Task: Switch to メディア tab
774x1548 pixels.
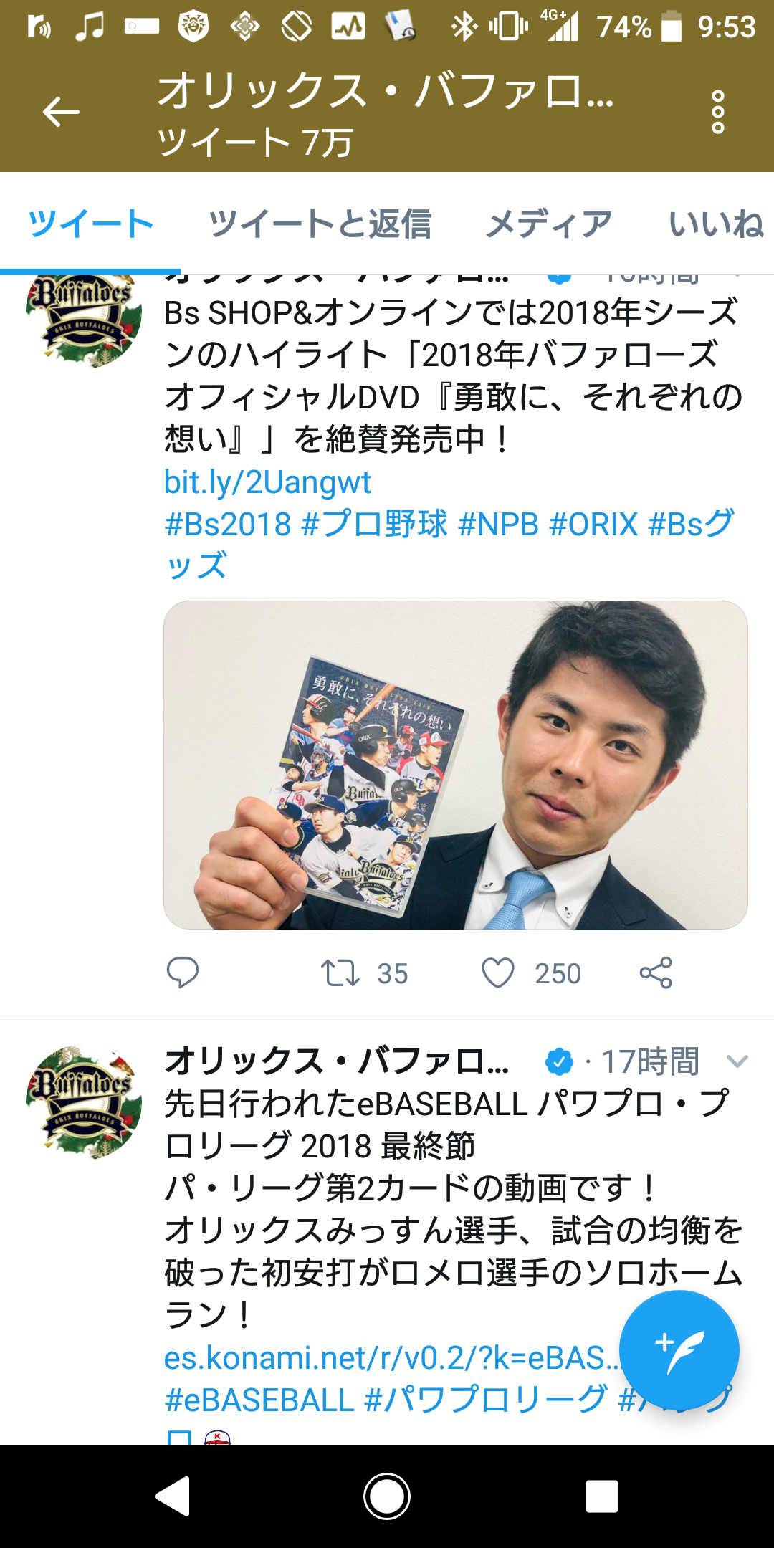Action: [x=549, y=224]
